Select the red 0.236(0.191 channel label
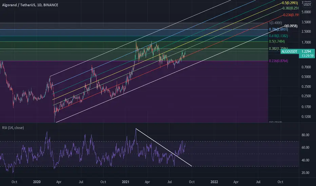Viewport: 316px width, 186px height. pos(291,15)
